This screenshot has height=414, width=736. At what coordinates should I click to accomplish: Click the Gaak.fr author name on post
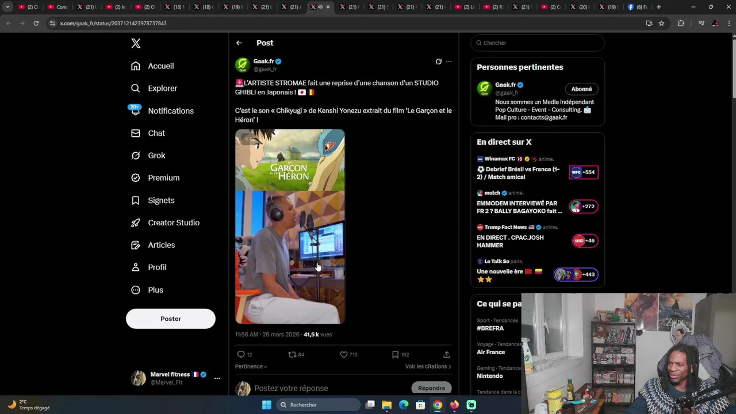pos(264,62)
